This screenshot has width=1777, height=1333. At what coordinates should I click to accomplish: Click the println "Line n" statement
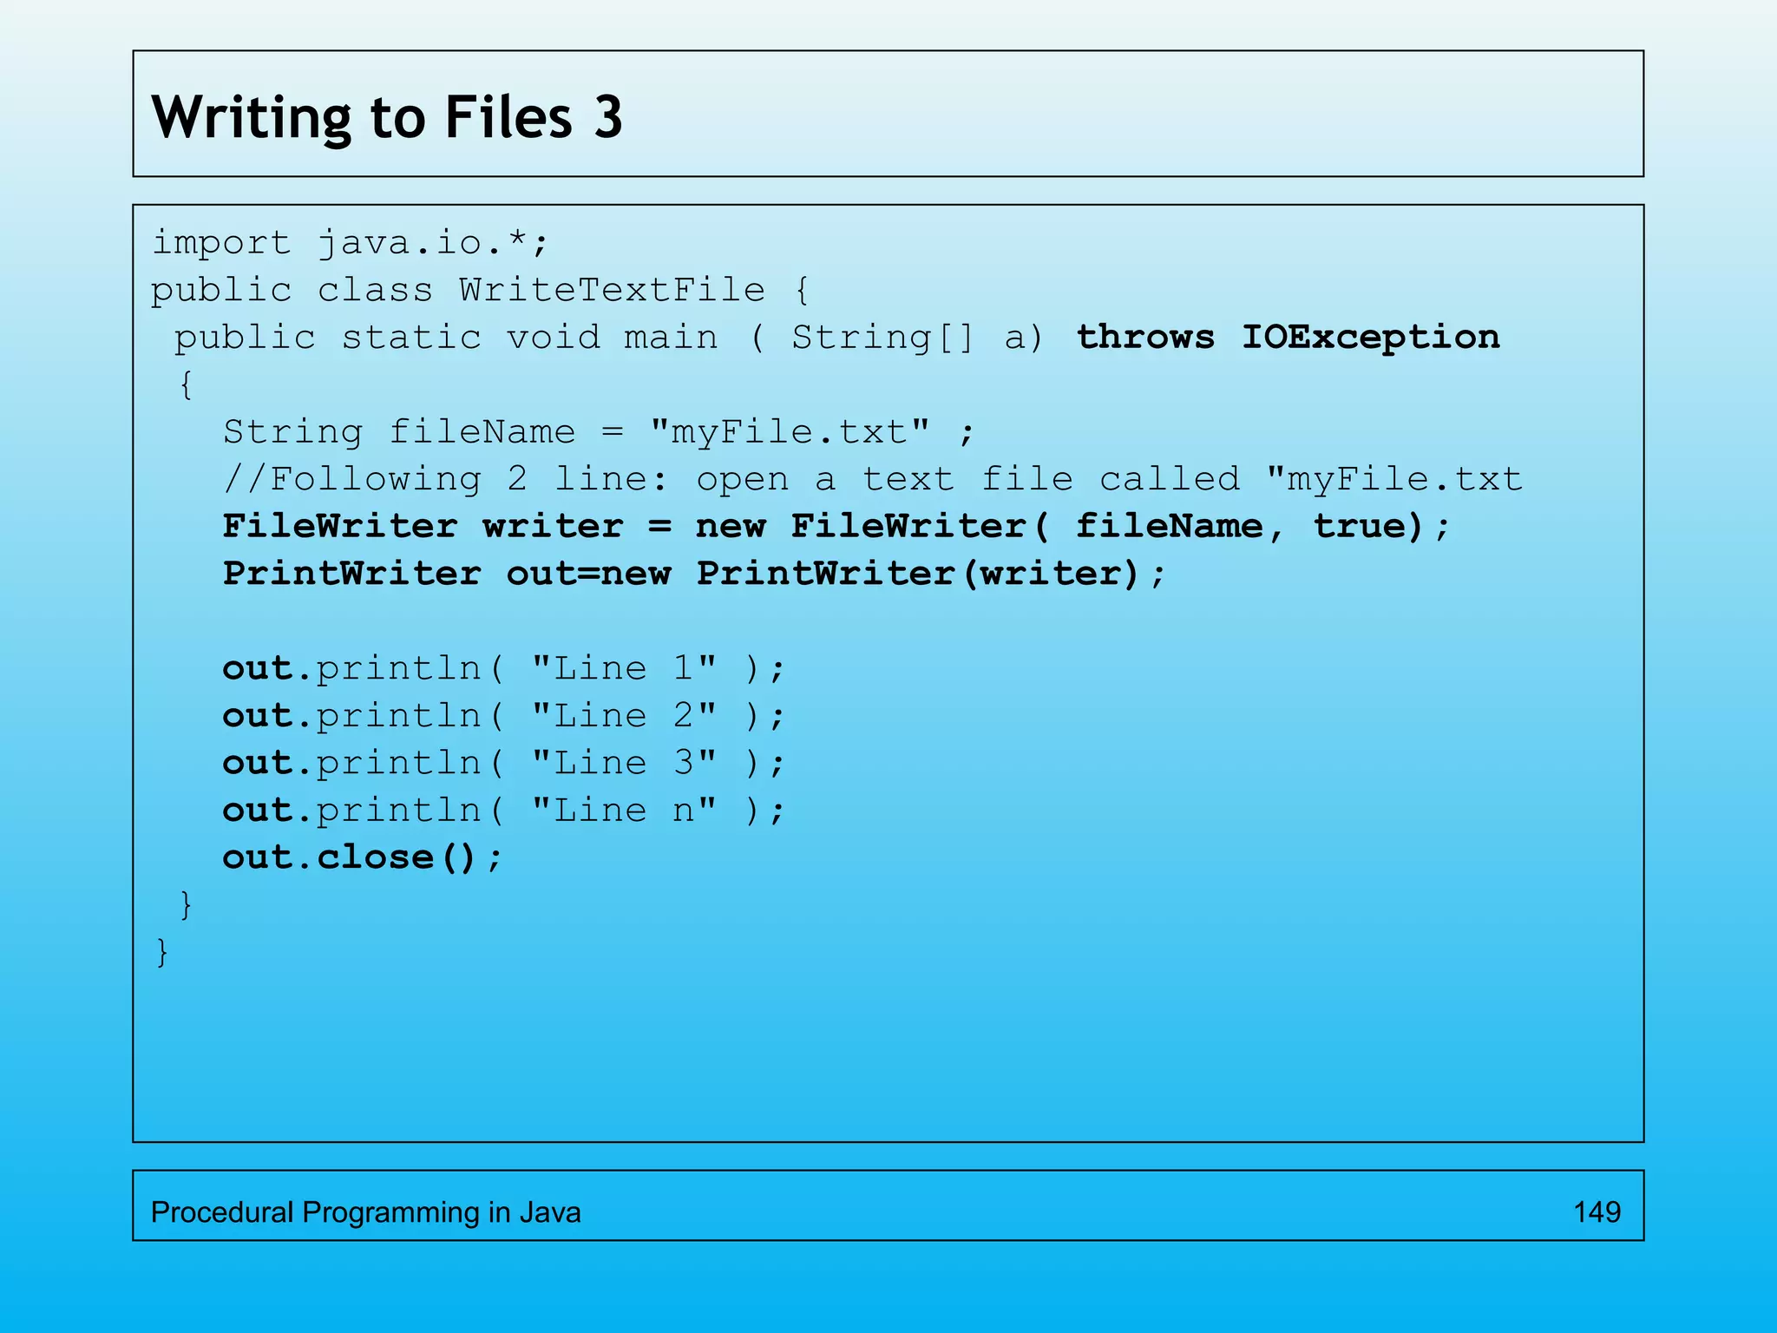point(503,811)
